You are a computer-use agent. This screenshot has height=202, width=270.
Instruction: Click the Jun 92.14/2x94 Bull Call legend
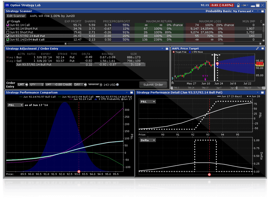pos(76,97)
